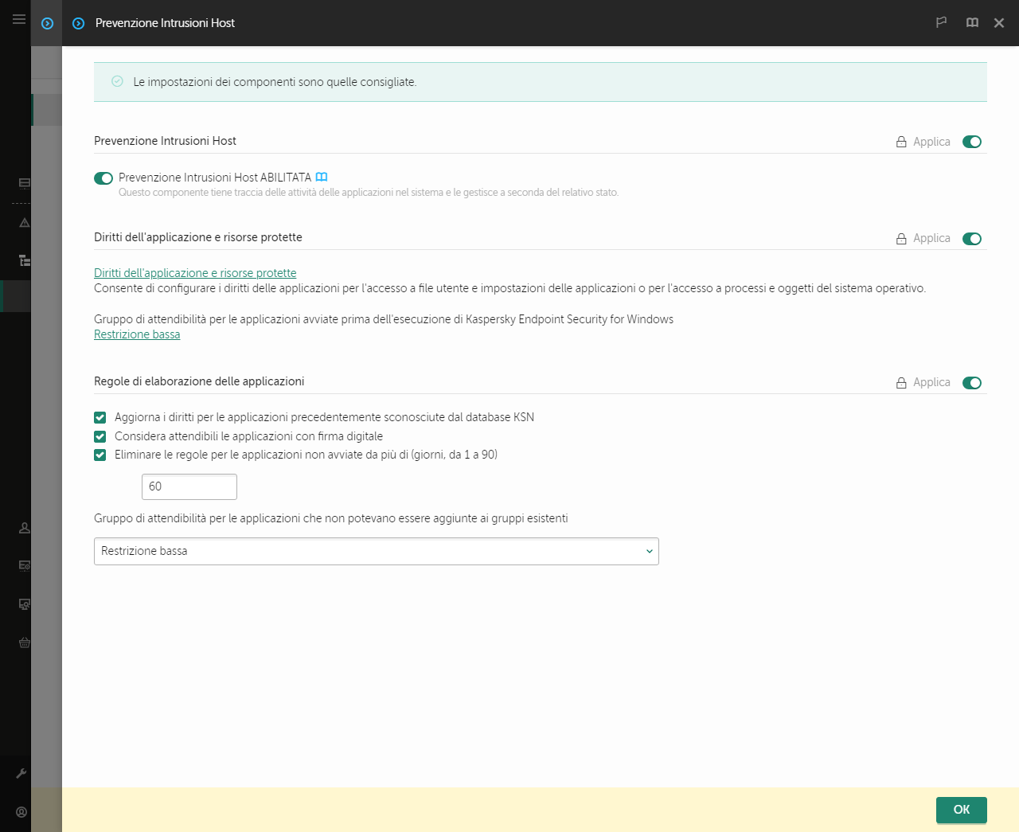Click the 60 days input field
This screenshot has height=832, width=1019.
(x=189, y=486)
